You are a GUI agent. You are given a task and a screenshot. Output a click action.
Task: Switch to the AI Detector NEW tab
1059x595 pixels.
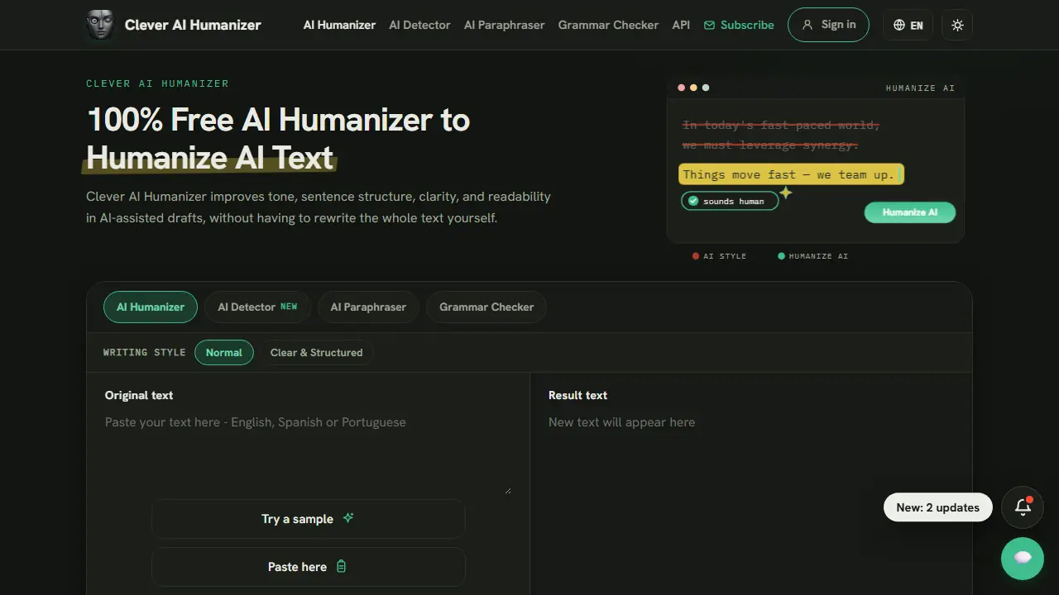(x=257, y=307)
